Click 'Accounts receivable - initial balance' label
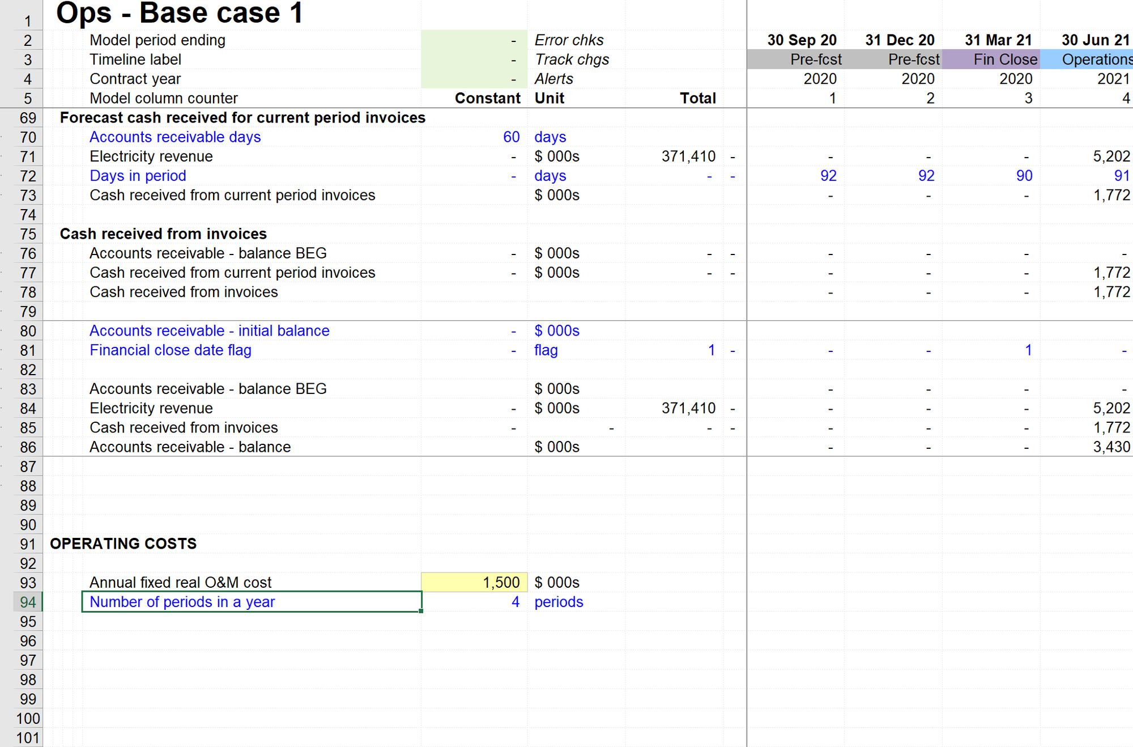The width and height of the screenshot is (1133, 747). (x=209, y=330)
